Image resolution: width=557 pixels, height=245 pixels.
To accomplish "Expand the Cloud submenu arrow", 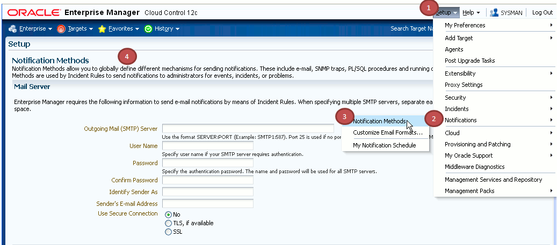I will (x=551, y=133).
